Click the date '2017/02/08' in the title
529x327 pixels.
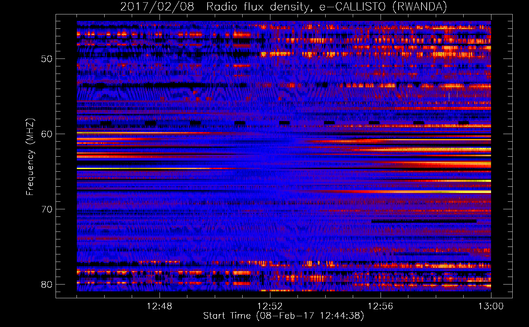pyautogui.click(x=157, y=7)
